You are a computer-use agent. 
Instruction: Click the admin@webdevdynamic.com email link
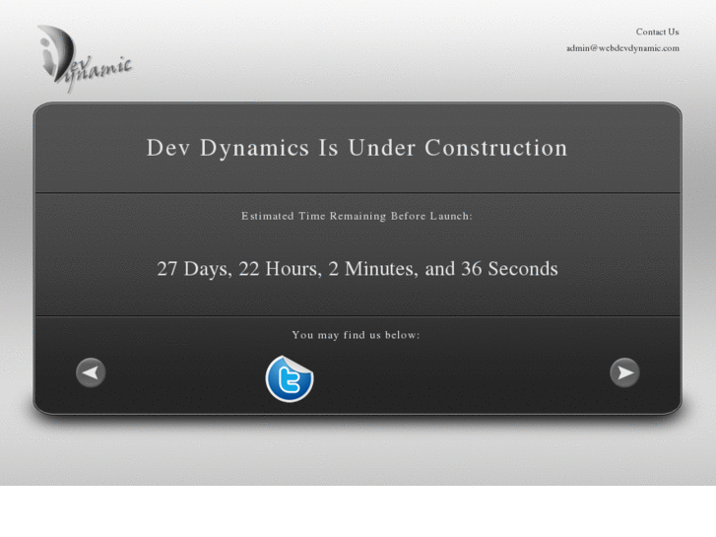[622, 48]
